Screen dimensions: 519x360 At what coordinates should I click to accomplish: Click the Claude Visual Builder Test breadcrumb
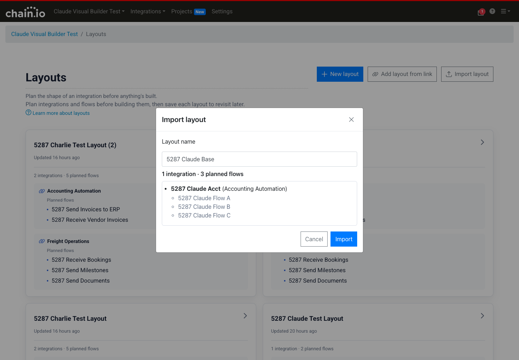pyautogui.click(x=44, y=34)
